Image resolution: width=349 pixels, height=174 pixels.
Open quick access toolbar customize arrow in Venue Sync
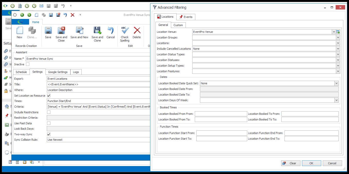(x=80, y=15)
